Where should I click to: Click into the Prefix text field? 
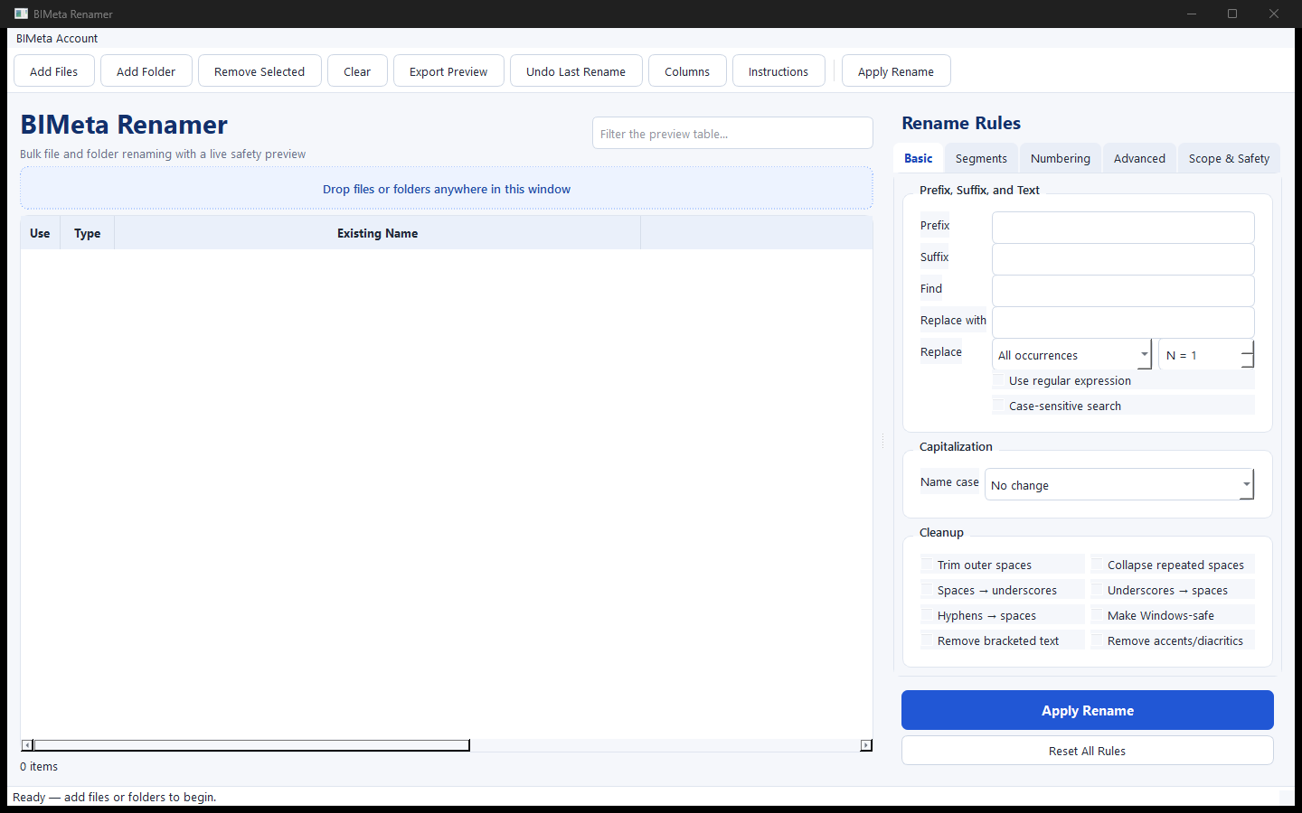coord(1123,227)
